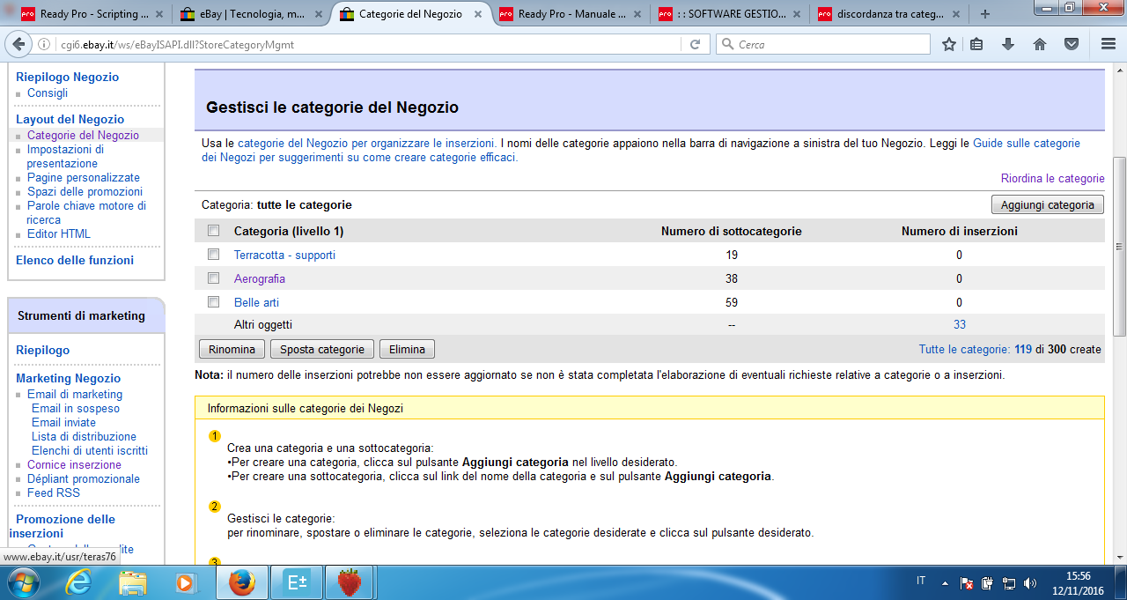Show hidden system tray icons

[946, 583]
